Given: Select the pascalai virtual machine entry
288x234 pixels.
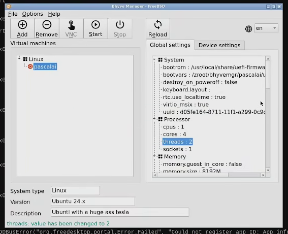Looking at the screenshot, I should click(x=45, y=66).
